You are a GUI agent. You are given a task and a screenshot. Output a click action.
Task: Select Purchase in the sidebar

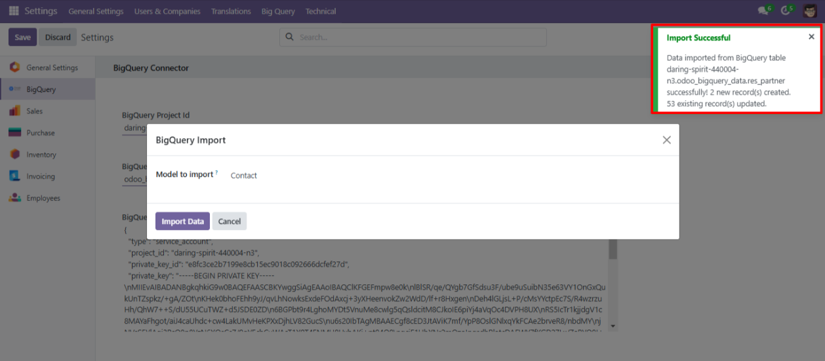click(x=47, y=132)
